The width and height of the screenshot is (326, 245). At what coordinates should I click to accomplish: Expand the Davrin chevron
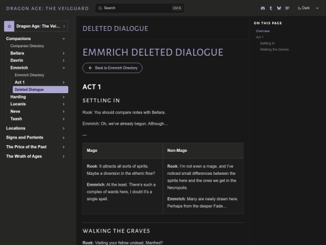tap(63, 60)
